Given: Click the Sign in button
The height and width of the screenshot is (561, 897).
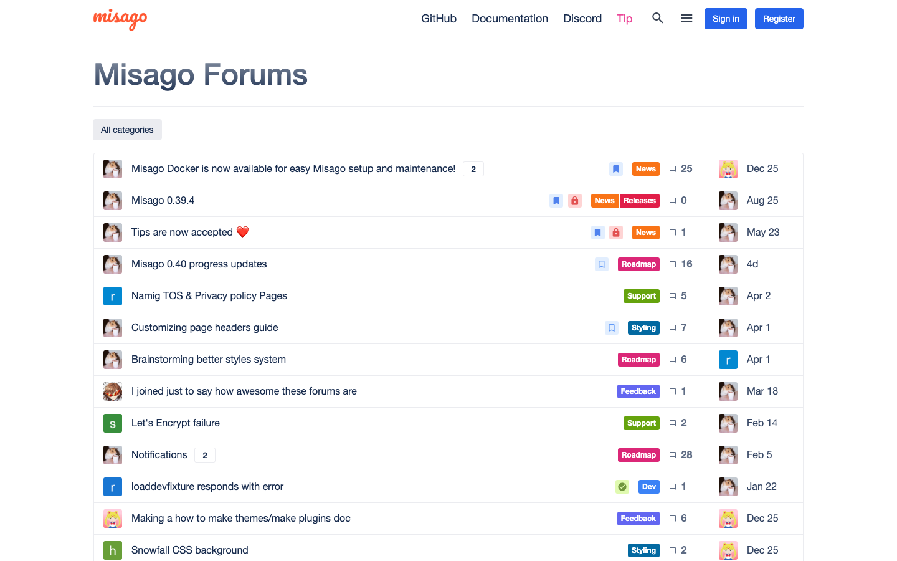Looking at the screenshot, I should tap(726, 19).
